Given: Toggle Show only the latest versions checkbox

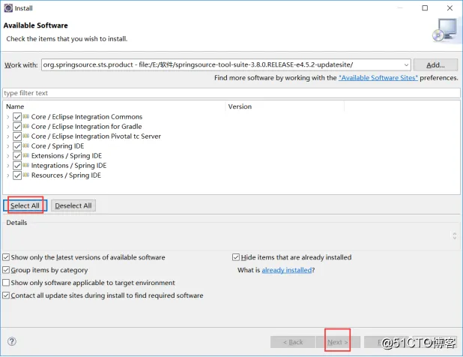Looking at the screenshot, I should coord(6,257).
